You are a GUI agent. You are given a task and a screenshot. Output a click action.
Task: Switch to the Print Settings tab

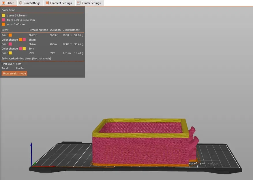pos(30,3)
